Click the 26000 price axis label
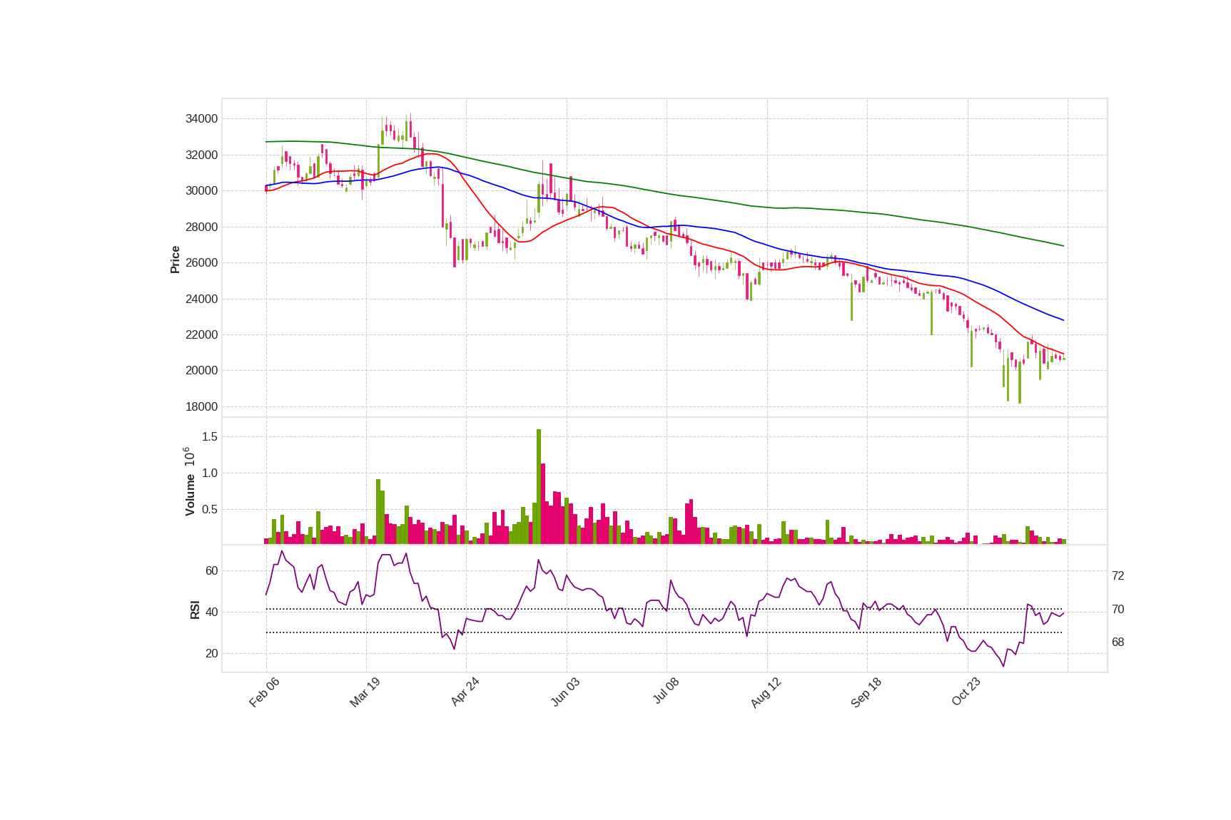This screenshot has height=820, width=1231. click(201, 262)
